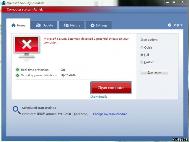189x142 pixels.
Task: Click the 'Up to date' definitions status
Action: 68,75
